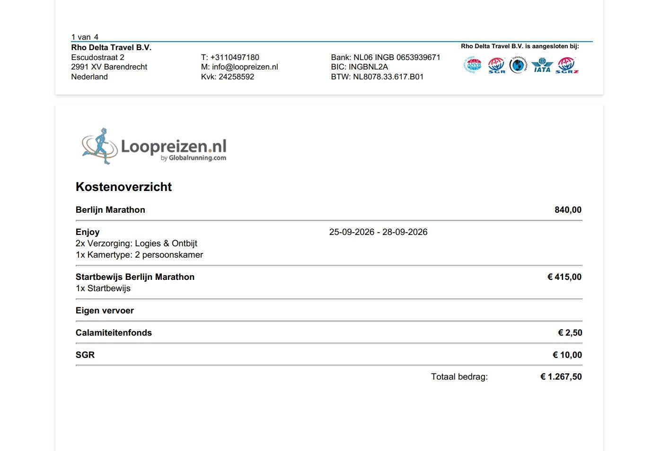Screen dimensions: 652x451
Task: Click the SGR logo in the footer
Action: [496, 65]
